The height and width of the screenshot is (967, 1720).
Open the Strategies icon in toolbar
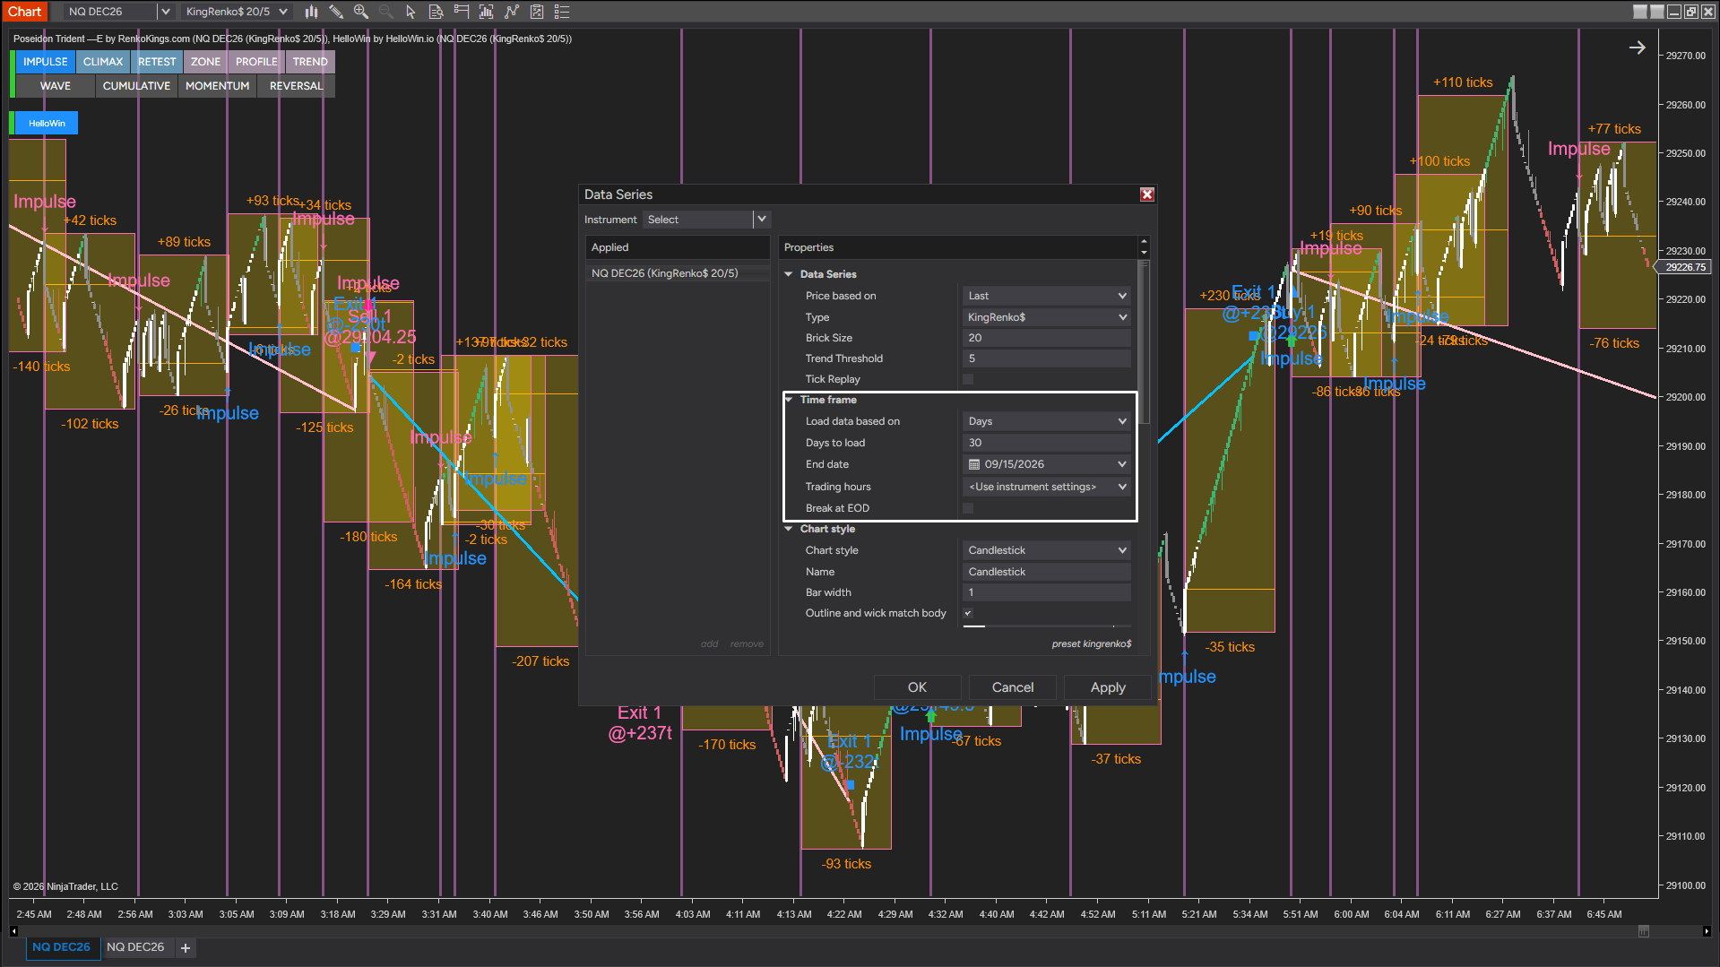[x=537, y=12]
